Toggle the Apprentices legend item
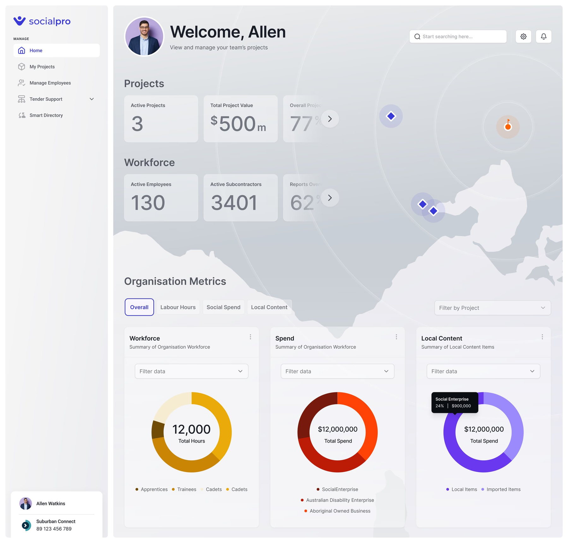This screenshot has width=568, height=543. click(151, 490)
